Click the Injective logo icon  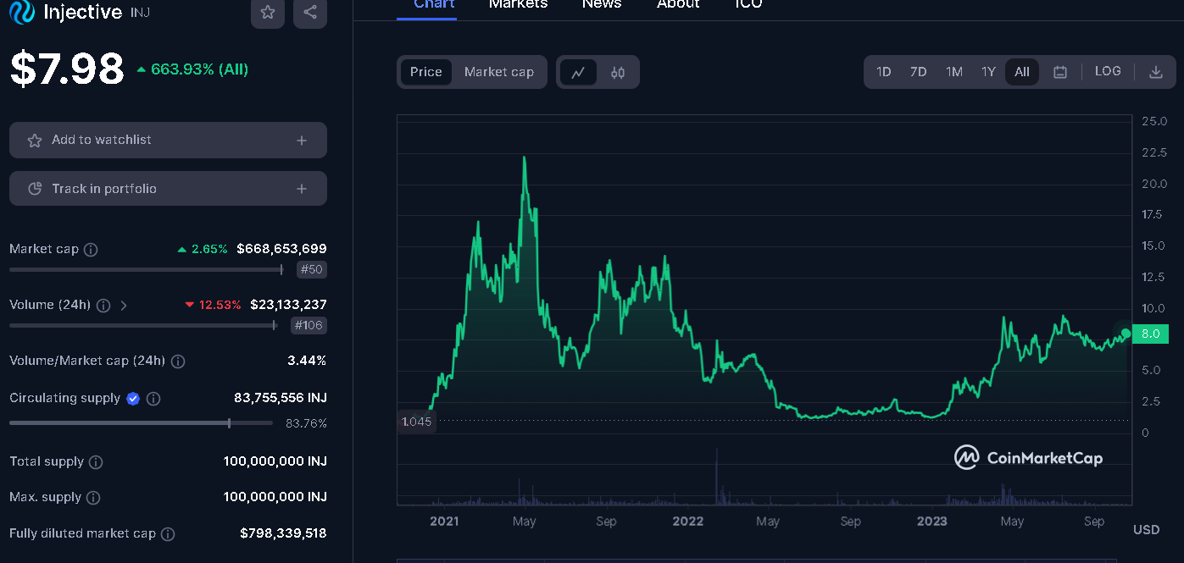22,12
